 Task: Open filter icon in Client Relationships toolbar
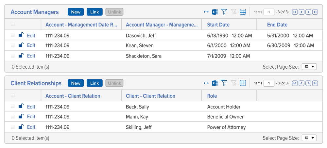[x=224, y=83]
